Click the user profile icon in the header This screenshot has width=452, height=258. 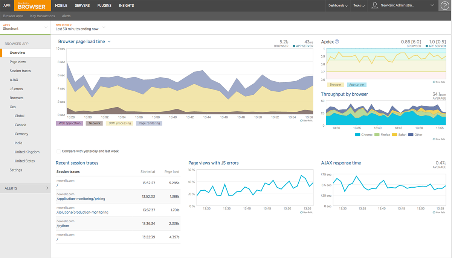(x=374, y=5)
